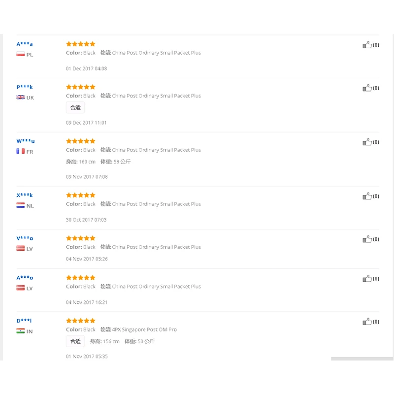This screenshot has width=394, height=394.
Task: Open reviewer V***o's profile link
Action: point(25,238)
